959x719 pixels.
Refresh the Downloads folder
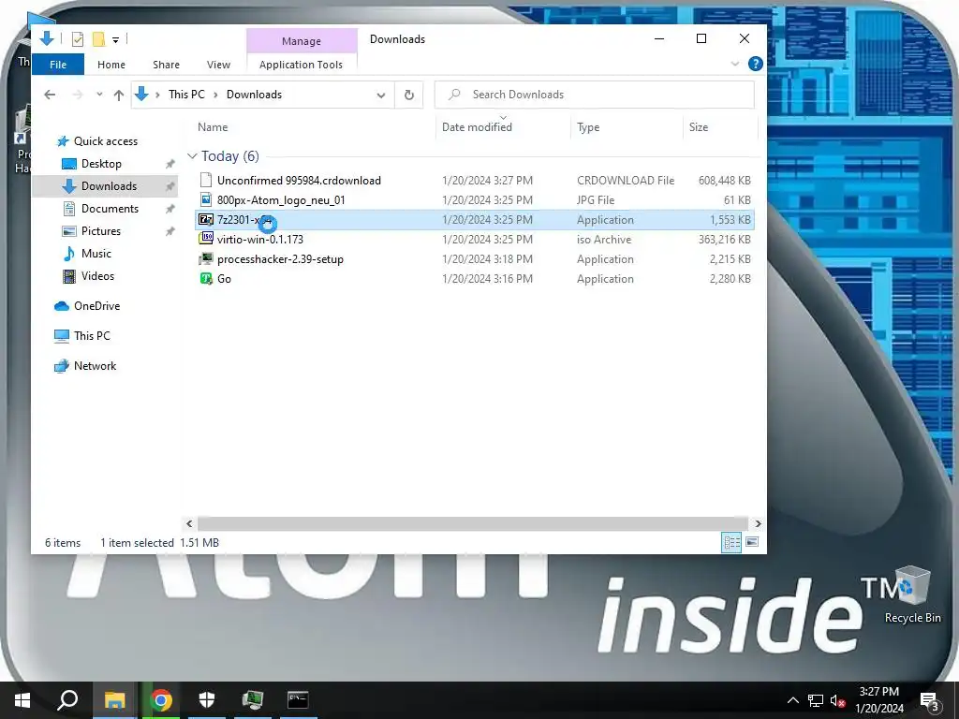click(x=409, y=95)
